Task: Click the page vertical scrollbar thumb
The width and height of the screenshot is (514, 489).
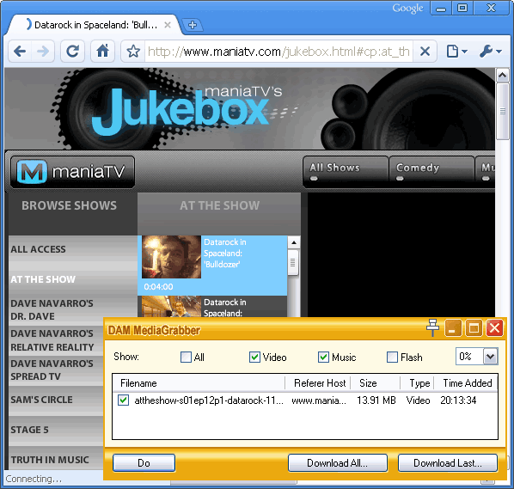Action: (x=503, y=112)
